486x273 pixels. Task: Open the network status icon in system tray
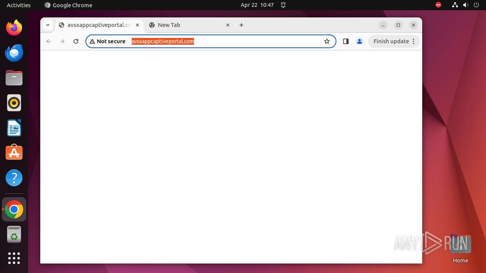pyautogui.click(x=455, y=5)
